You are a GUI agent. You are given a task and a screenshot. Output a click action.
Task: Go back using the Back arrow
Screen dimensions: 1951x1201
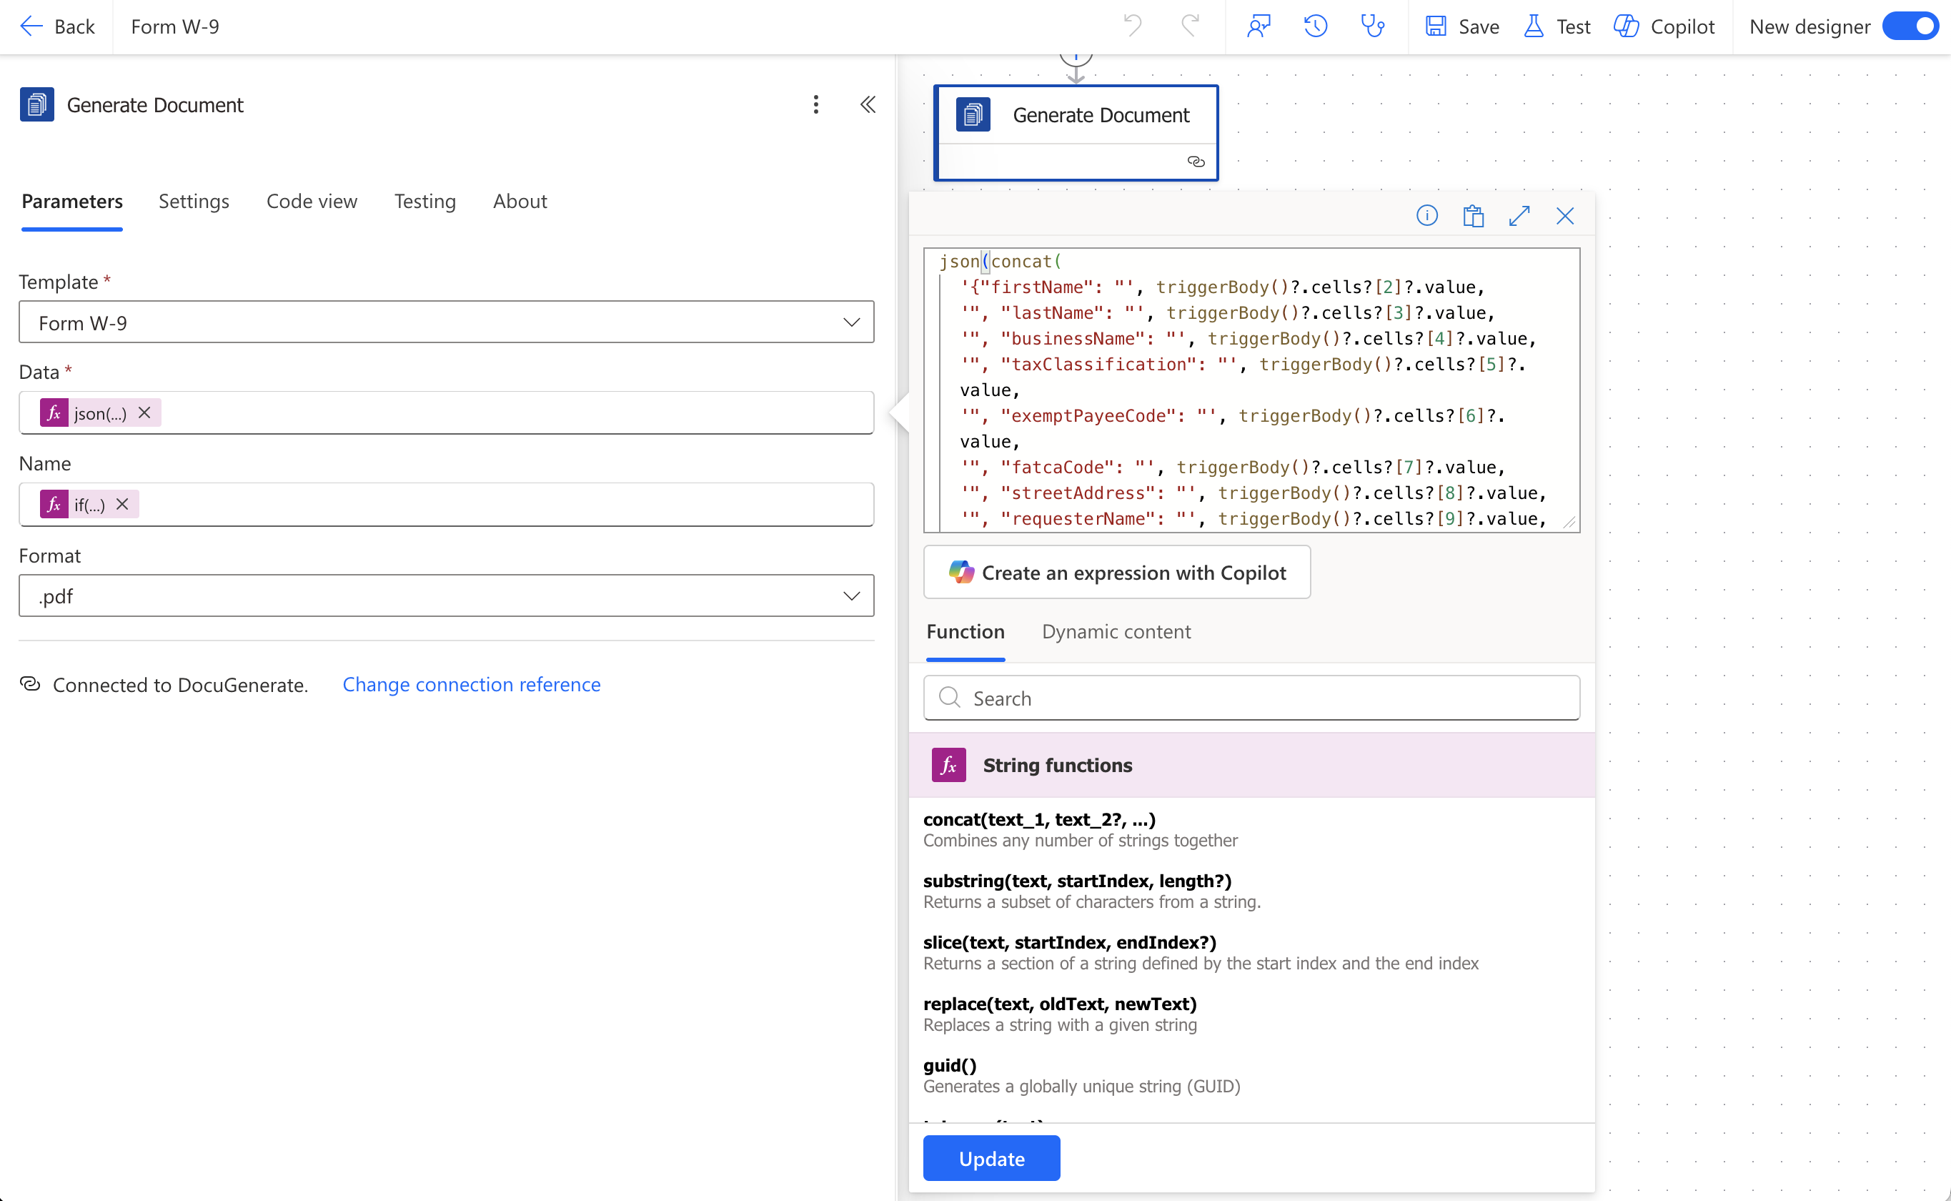click(x=56, y=27)
